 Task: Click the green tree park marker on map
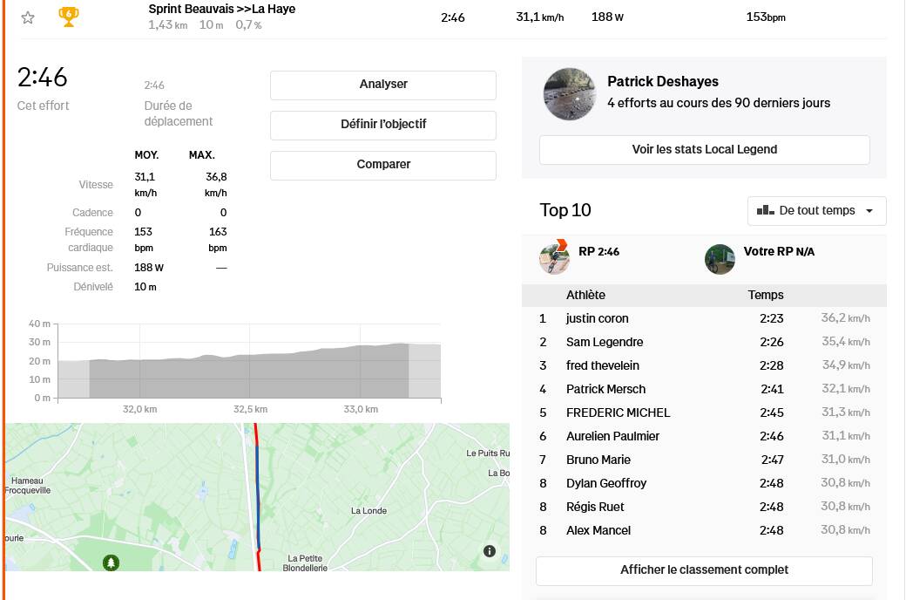tap(111, 562)
